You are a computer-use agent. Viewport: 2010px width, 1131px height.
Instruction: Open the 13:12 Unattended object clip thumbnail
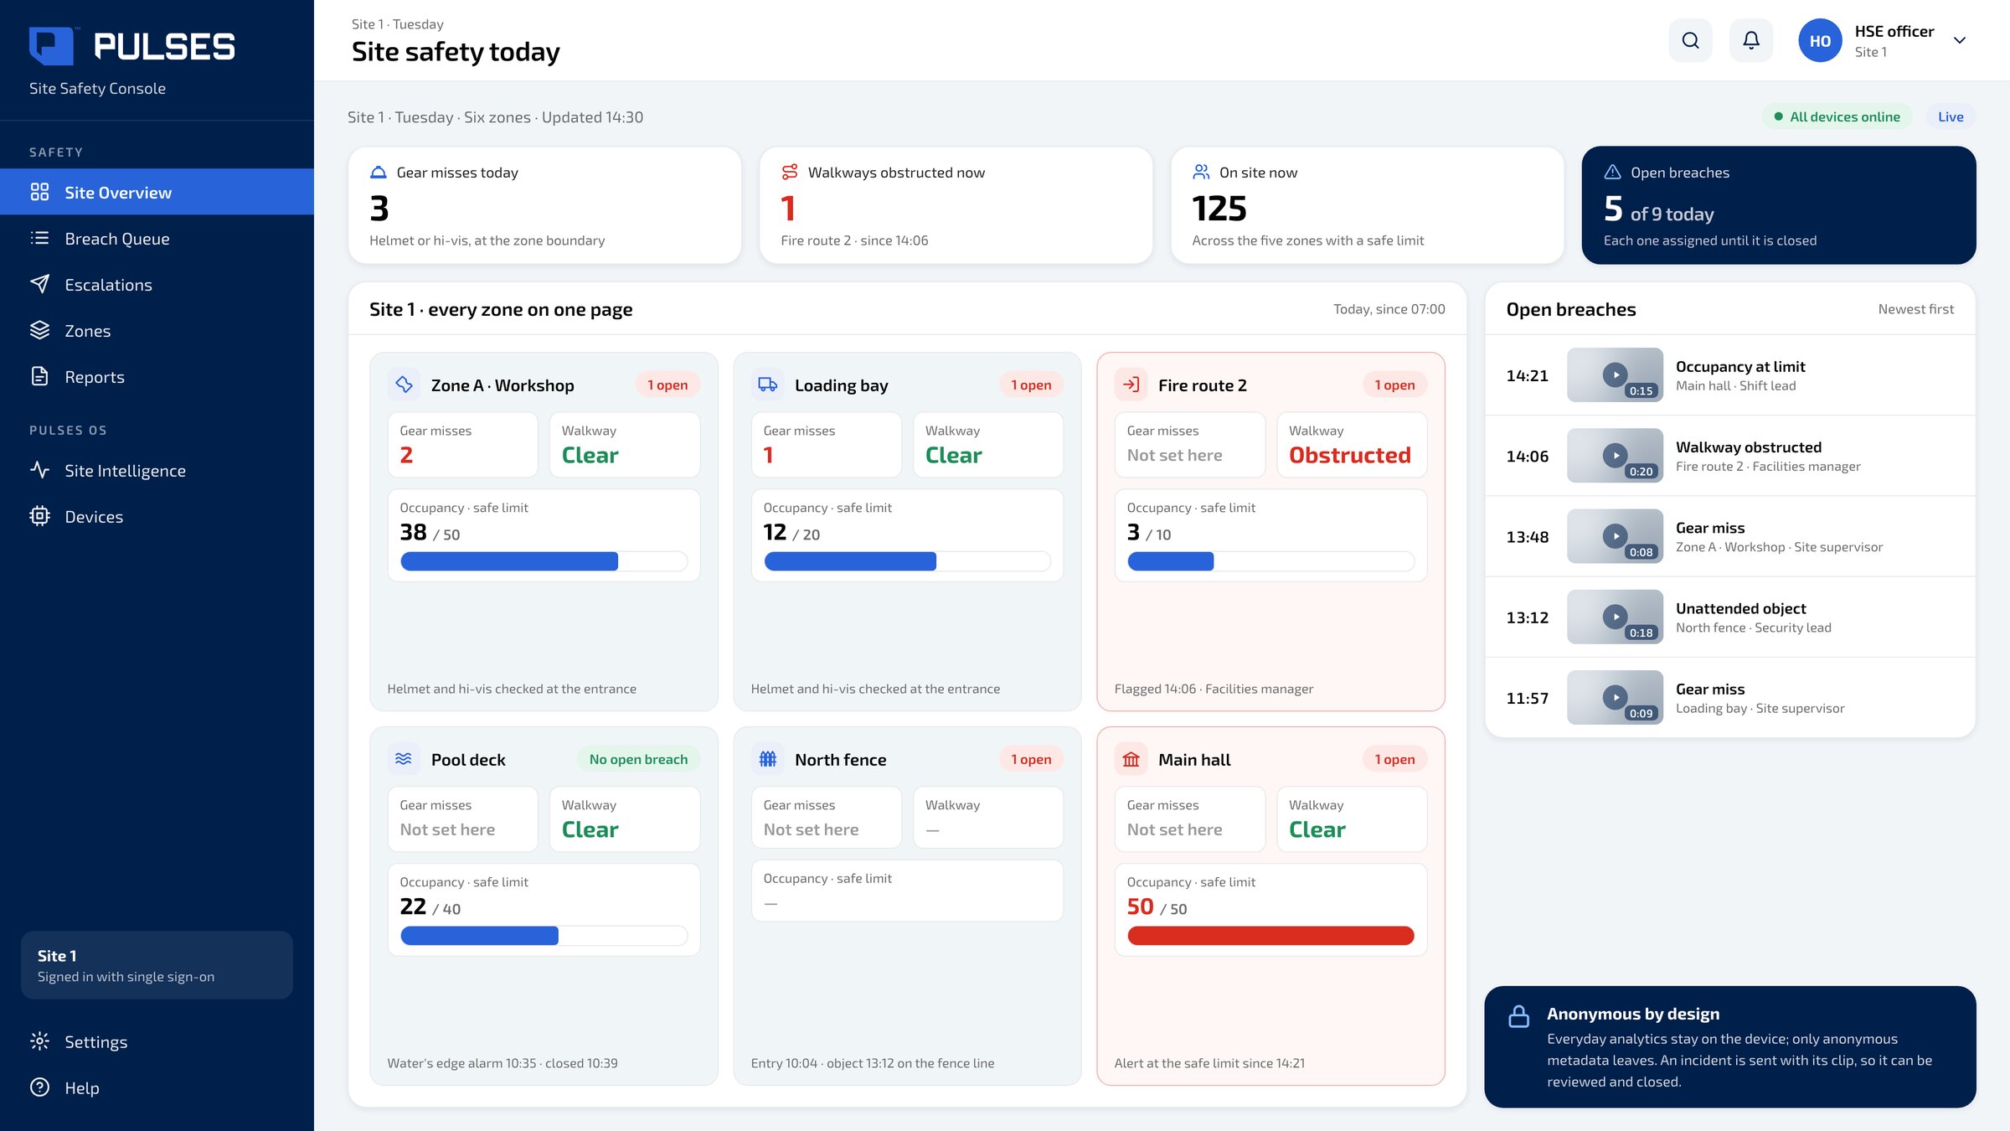pos(1615,617)
